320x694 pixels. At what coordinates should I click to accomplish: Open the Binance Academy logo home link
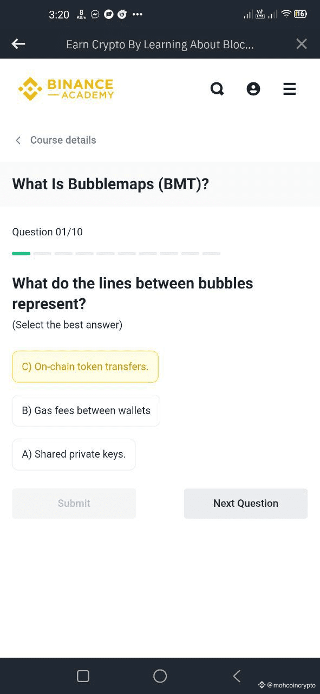[66, 89]
